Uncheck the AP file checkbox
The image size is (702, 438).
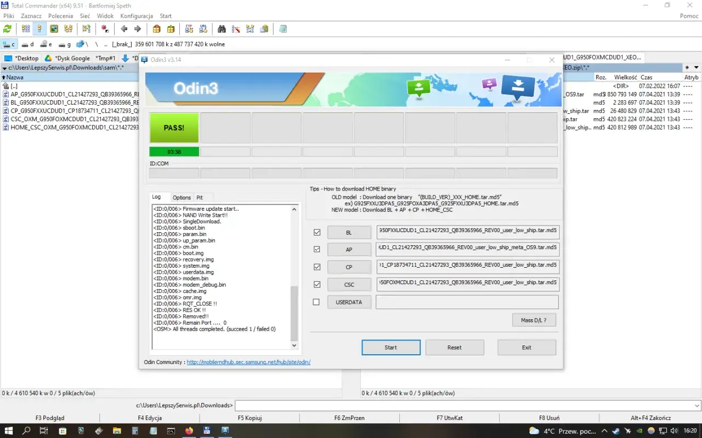click(x=316, y=249)
